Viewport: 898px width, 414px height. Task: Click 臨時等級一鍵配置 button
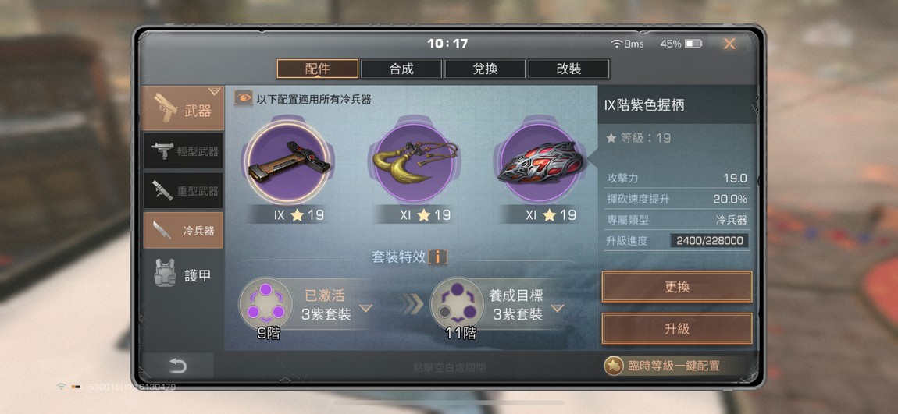(x=665, y=366)
